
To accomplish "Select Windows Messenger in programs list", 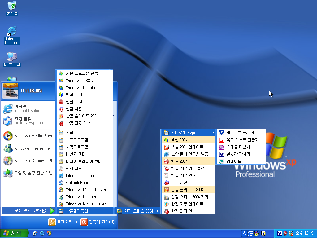I will (x=84, y=197).
